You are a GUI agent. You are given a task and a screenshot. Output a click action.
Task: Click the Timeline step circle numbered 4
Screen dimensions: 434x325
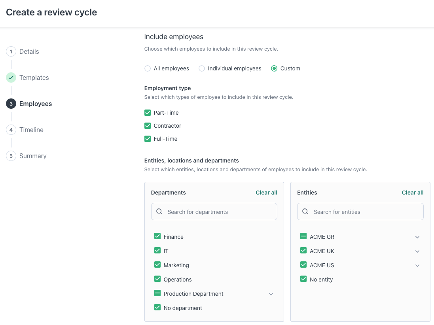point(11,130)
